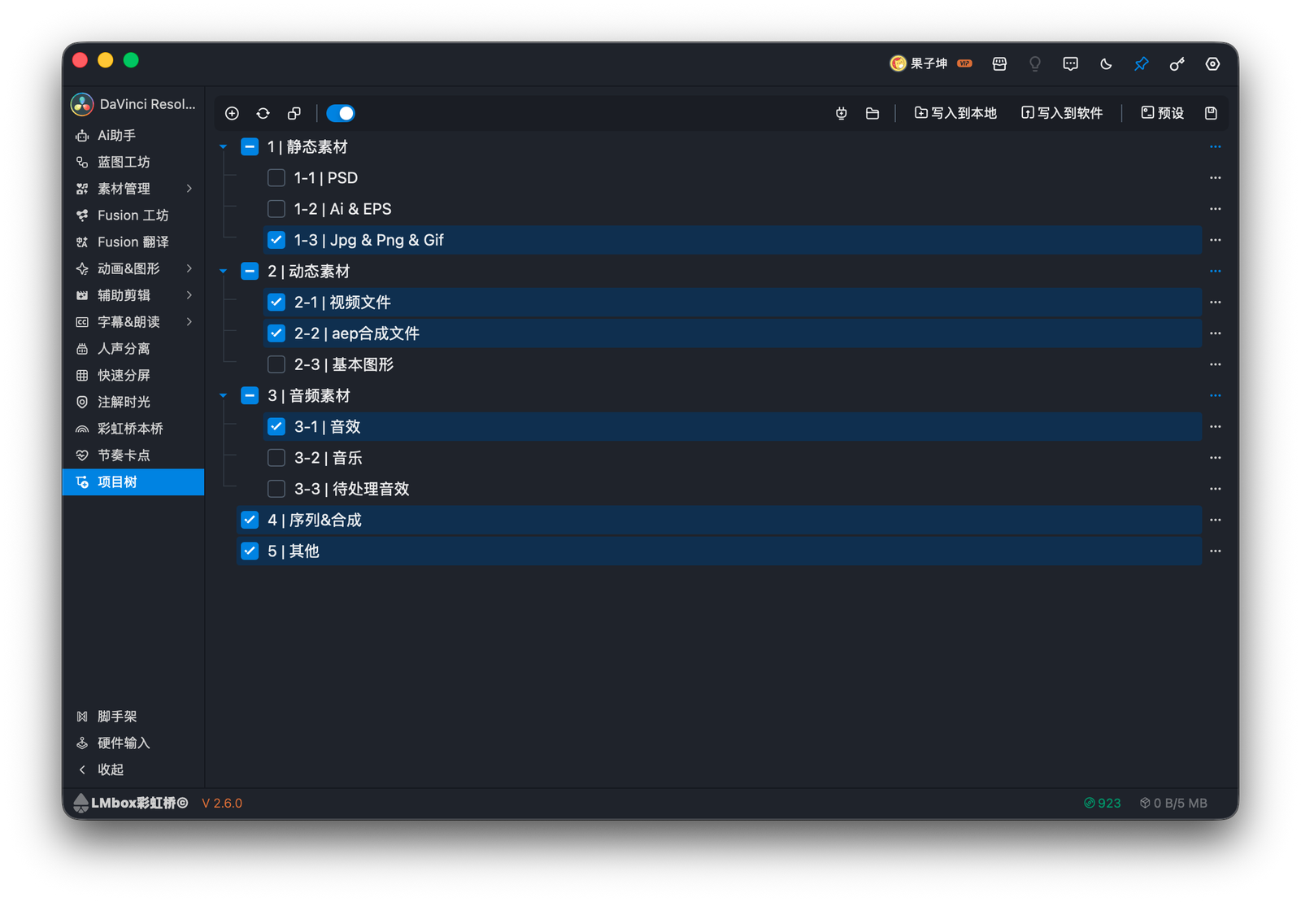Uncheck the 4 | 序列&合成 checkbox

250,520
